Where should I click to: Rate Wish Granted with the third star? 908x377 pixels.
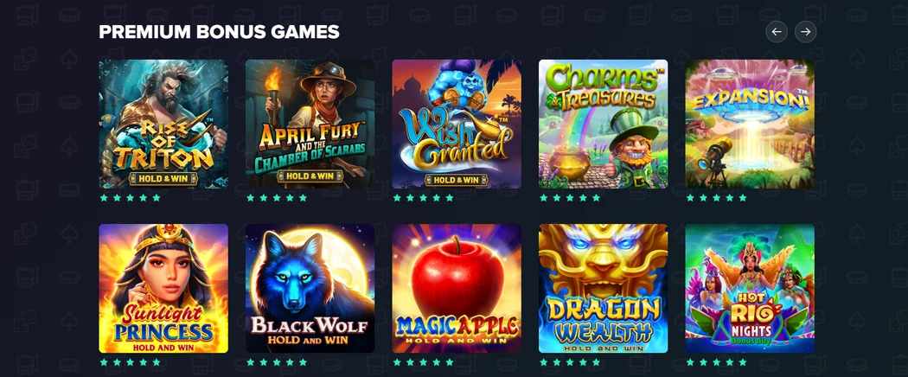click(x=424, y=198)
